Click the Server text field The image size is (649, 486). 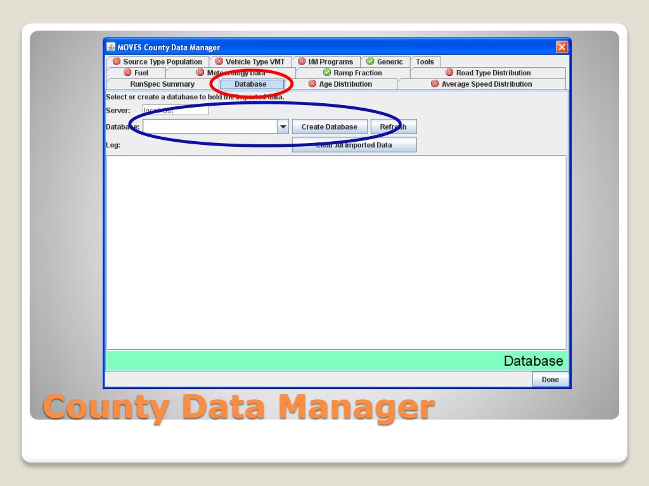point(176,110)
